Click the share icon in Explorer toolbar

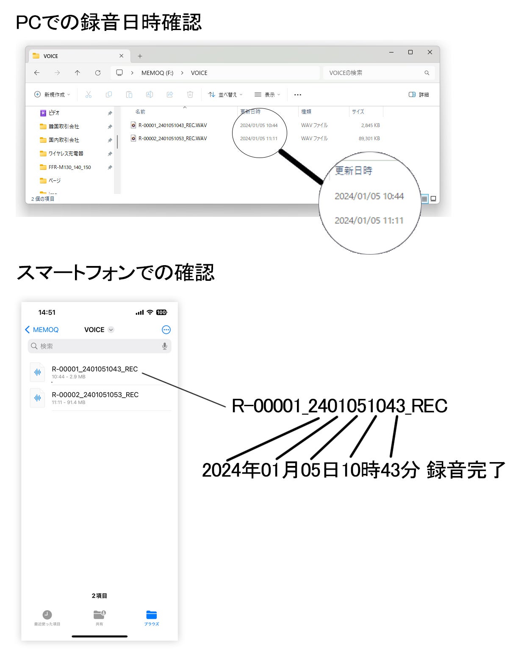(x=170, y=94)
